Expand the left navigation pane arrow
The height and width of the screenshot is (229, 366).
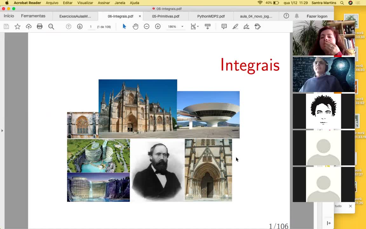coord(2,130)
